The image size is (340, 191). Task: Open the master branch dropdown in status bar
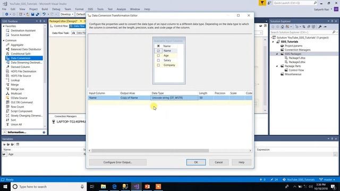click(327, 179)
